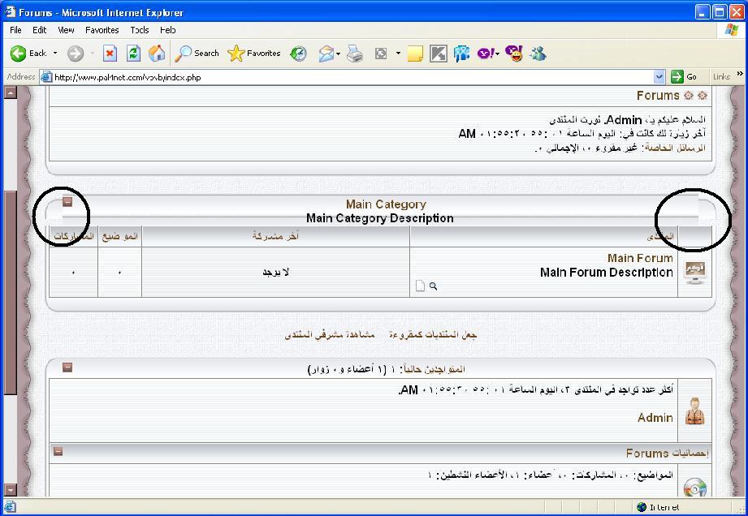This screenshot has height=516, width=748.
Task: Collapse the currently online users section
Action: tap(67, 368)
